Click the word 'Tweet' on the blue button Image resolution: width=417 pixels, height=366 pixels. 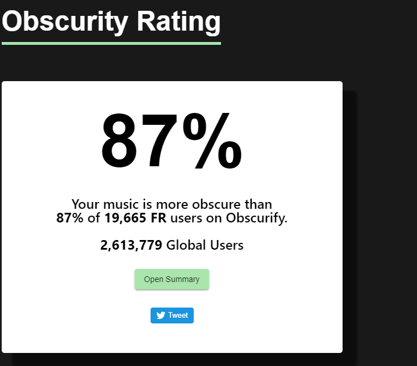tap(178, 315)
